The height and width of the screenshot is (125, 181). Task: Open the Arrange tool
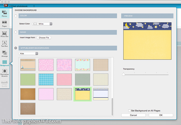click(4, 54)
